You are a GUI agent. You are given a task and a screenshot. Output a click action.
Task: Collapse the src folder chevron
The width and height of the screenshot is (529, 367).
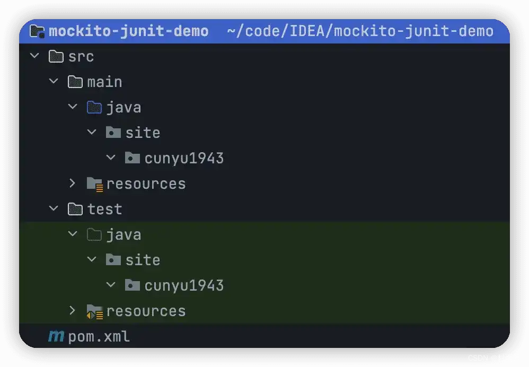tap(34, 56)
